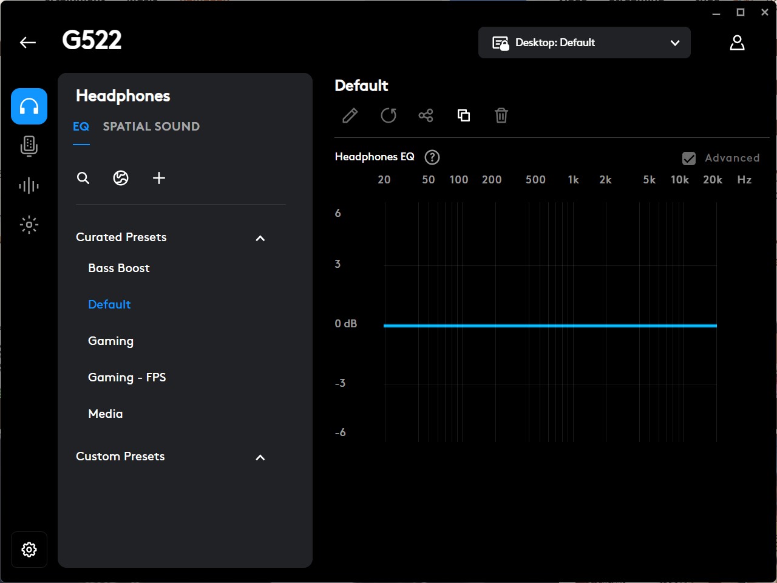Viewport: 777px width, 583px height.
Task: Browse community presets via globe icon
Action: (121, 178)
